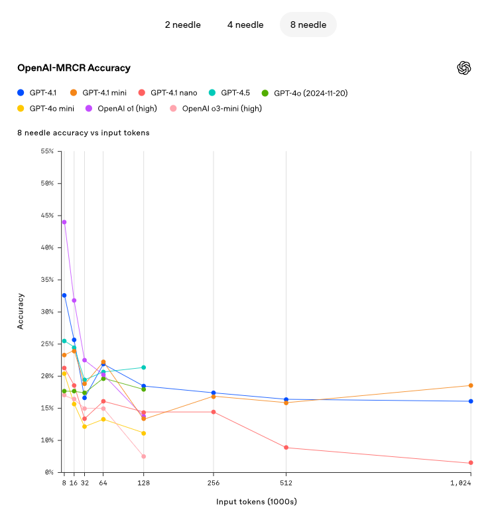The width and height of the screenshot is (490, 512).
Task: Click the GPT-4.5 legend label
Action: pyautogui.click(x=235, y=93)
